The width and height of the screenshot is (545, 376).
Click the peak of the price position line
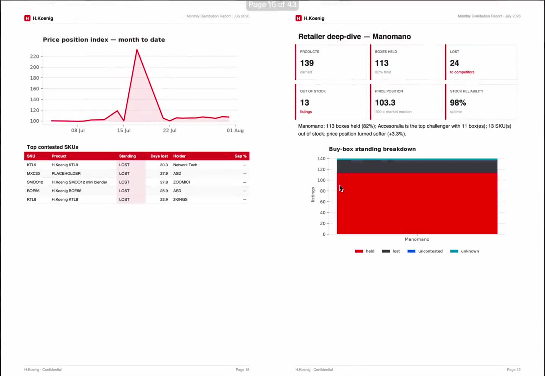coord(137,50)
